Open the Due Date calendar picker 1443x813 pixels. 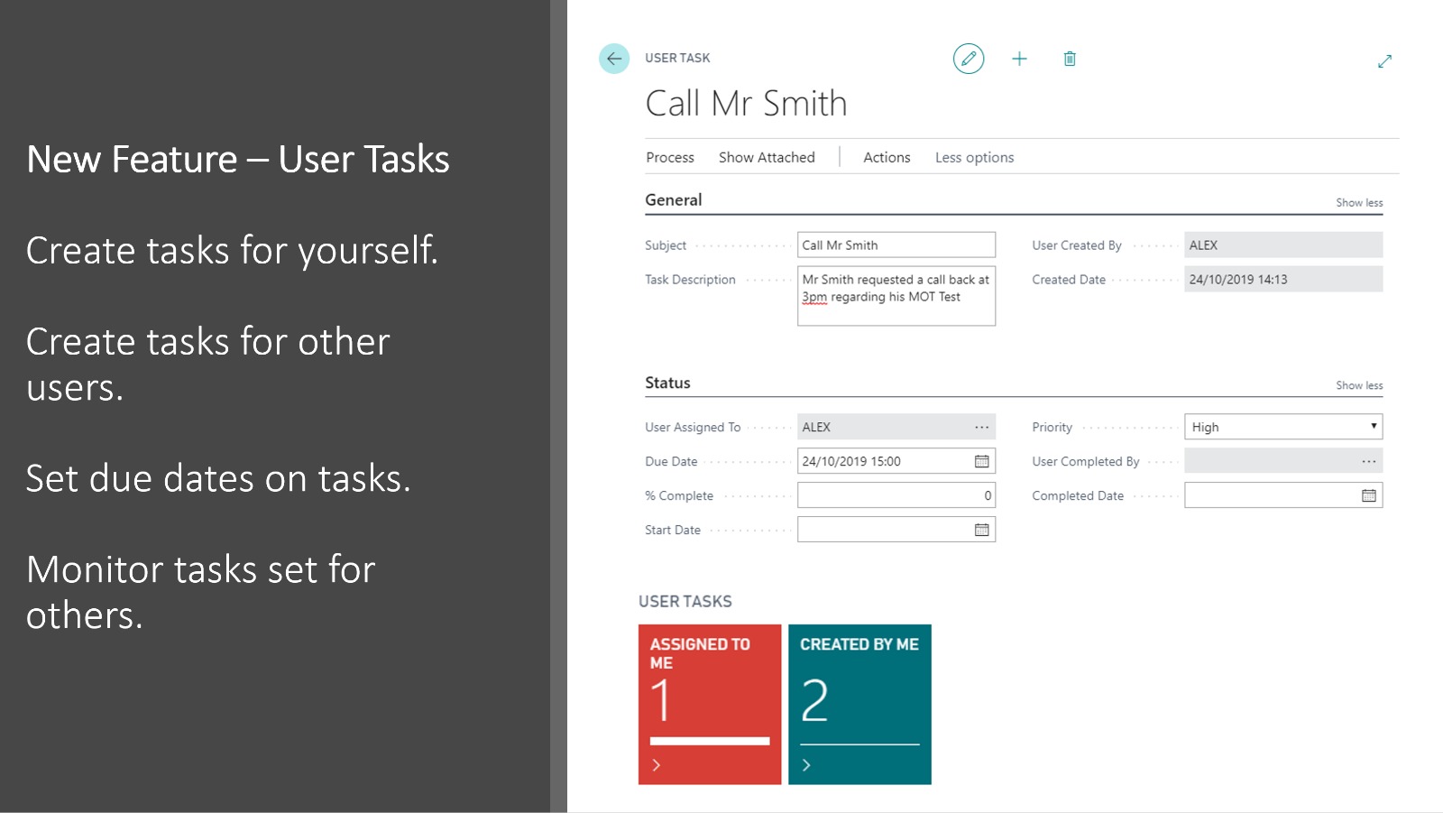[982, 461]
